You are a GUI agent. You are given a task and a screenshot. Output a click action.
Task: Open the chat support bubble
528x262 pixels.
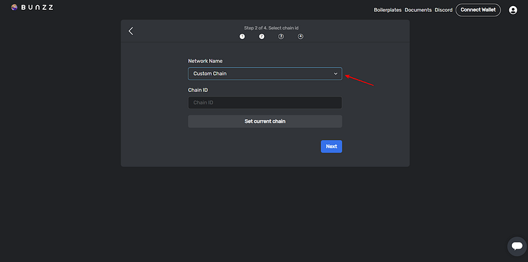coord(517,246)
